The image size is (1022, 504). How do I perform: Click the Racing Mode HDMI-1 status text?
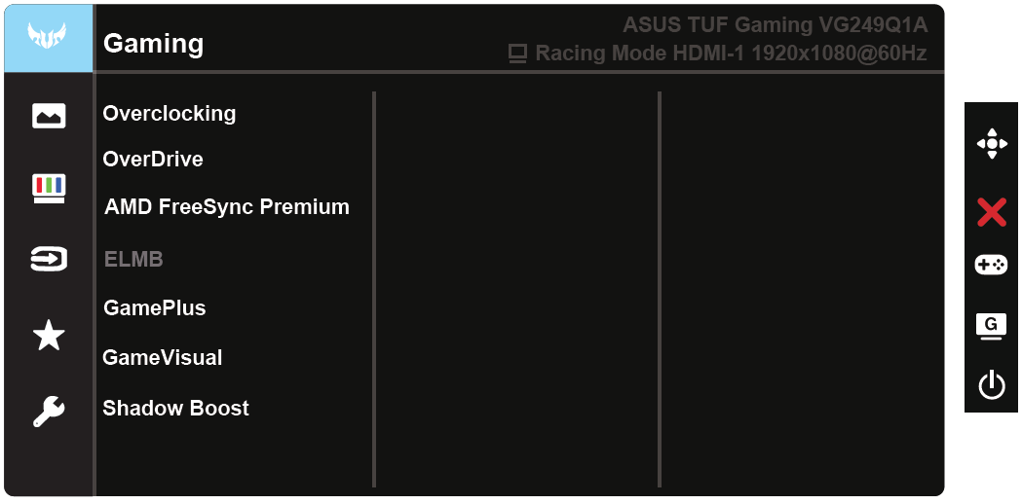(730, 54)
